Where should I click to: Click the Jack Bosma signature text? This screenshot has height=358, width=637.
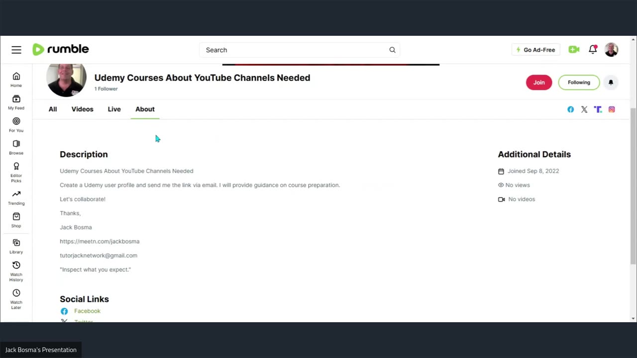[76, 227]
